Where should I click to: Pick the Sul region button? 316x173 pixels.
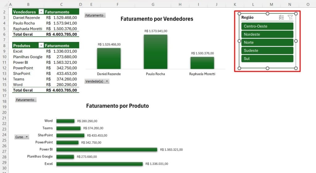(x=267, y=59)
